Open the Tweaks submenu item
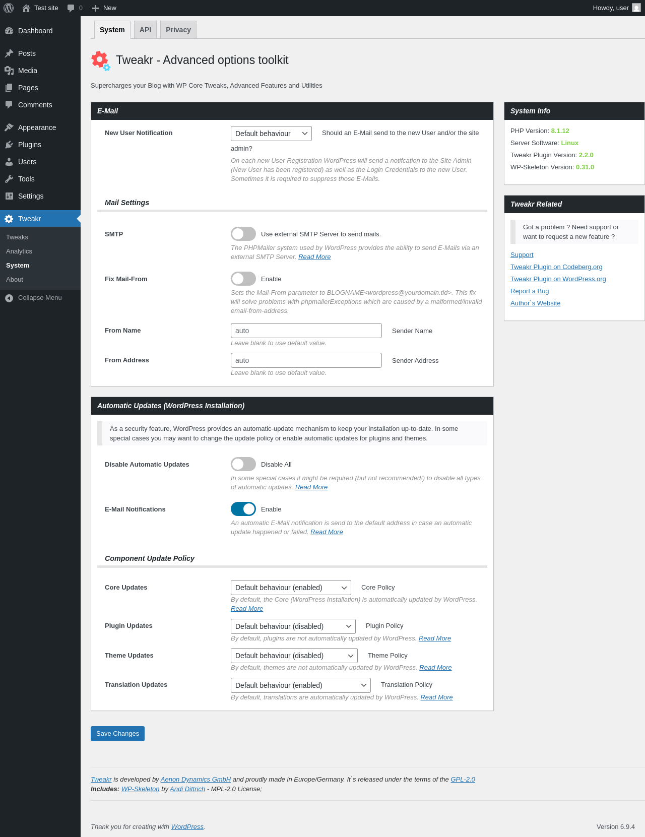 pyautogui.click(x=40, y=237)
